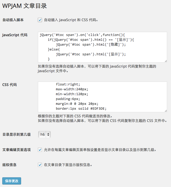Click the JavaScript 代码 field label

coord(15,35)
